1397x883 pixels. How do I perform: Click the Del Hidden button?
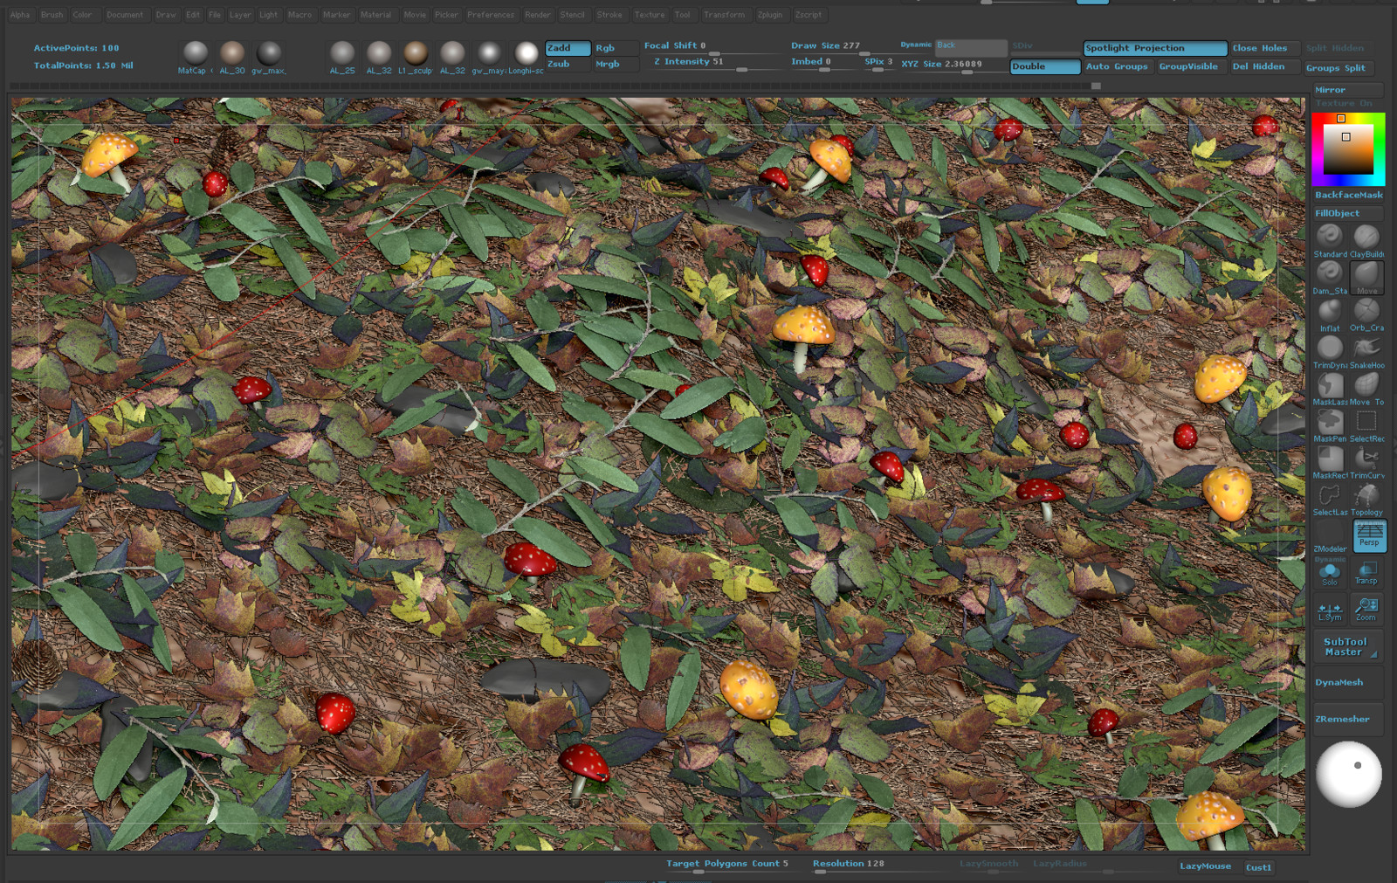pyautogui.click(x=1264, y=66)
